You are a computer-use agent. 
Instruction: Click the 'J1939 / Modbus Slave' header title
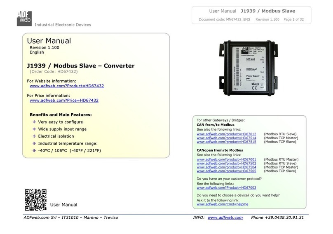coord(268,11)
